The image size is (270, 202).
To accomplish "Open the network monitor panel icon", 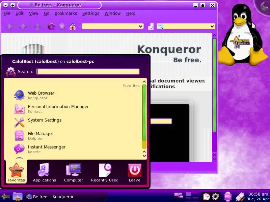I will tap(228, 197).
